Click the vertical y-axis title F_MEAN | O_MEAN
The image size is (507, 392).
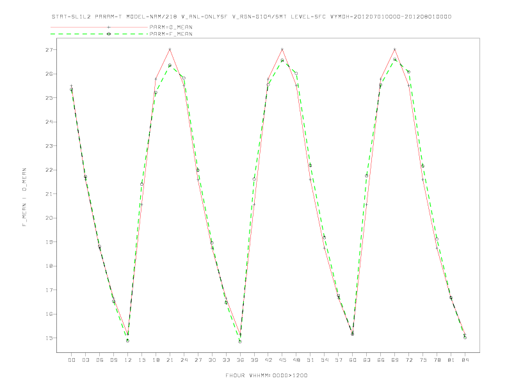(24, 197)
